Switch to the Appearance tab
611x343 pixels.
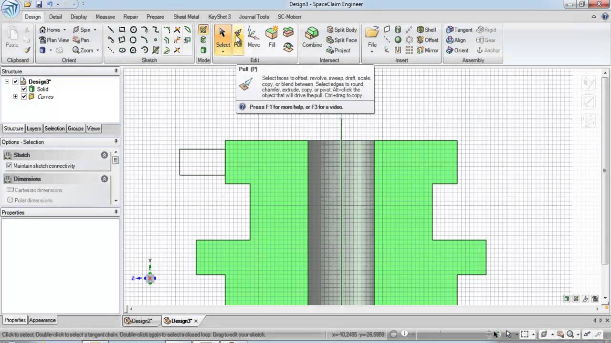[42, 320]
